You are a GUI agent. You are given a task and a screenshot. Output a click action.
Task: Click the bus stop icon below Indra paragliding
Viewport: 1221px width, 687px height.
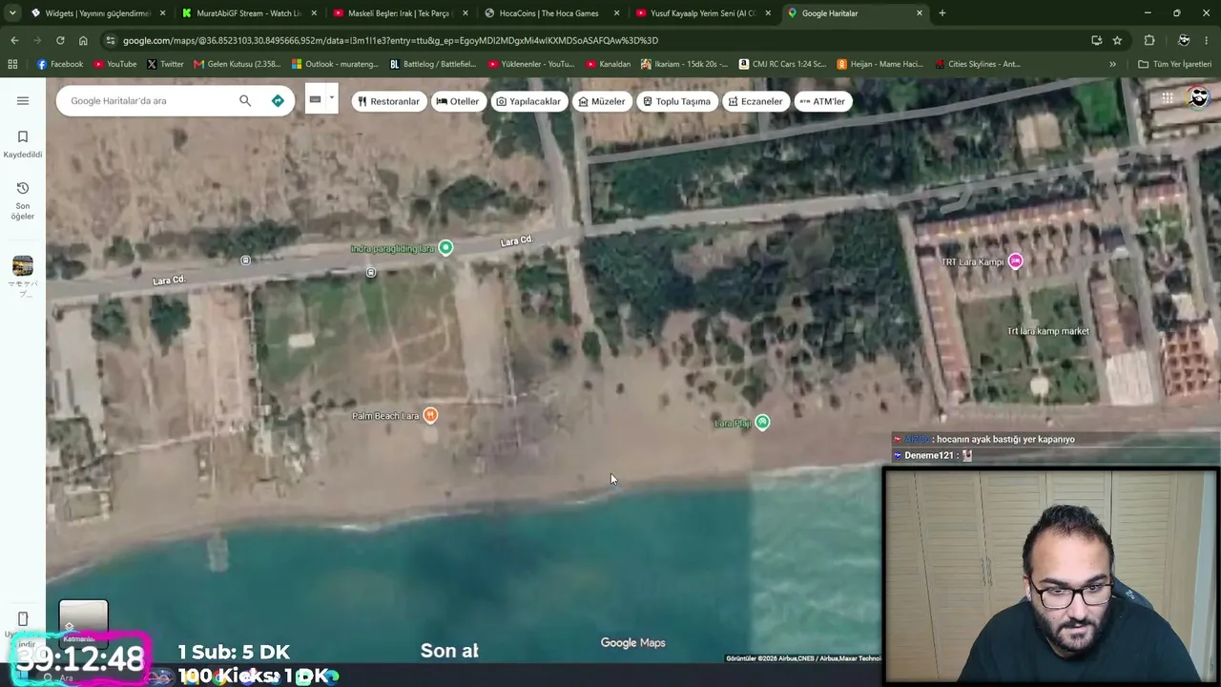[371, 273]
